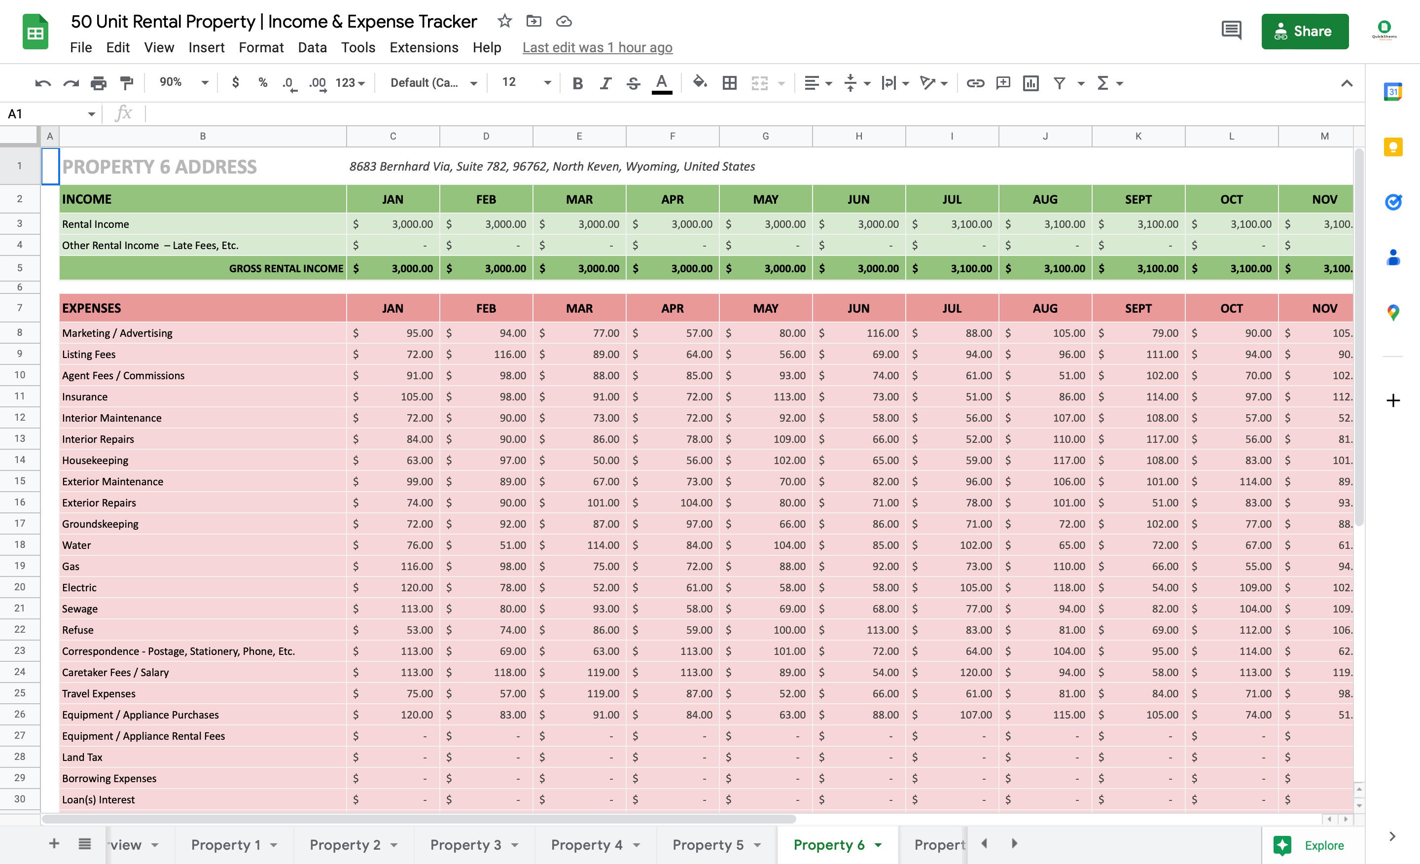Open the Format menu
Viewport: 1420px width, 864px height.
point(261,47)
